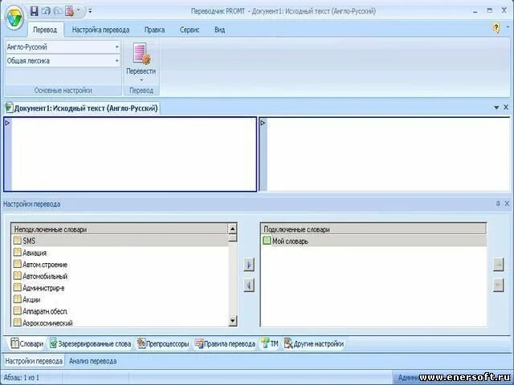This screenshot has width=514, height=385.
Task: Open the ТМ tab
Action: coord(270,344)
